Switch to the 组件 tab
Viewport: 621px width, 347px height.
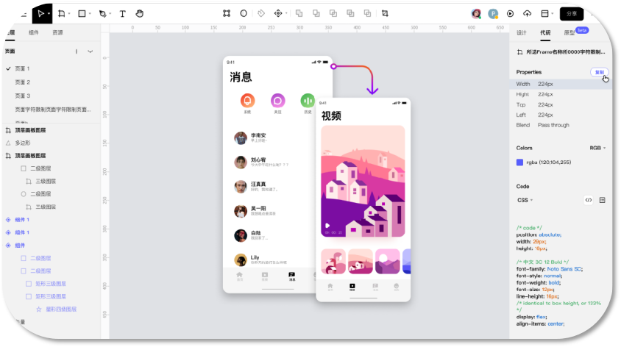[34, 32]
